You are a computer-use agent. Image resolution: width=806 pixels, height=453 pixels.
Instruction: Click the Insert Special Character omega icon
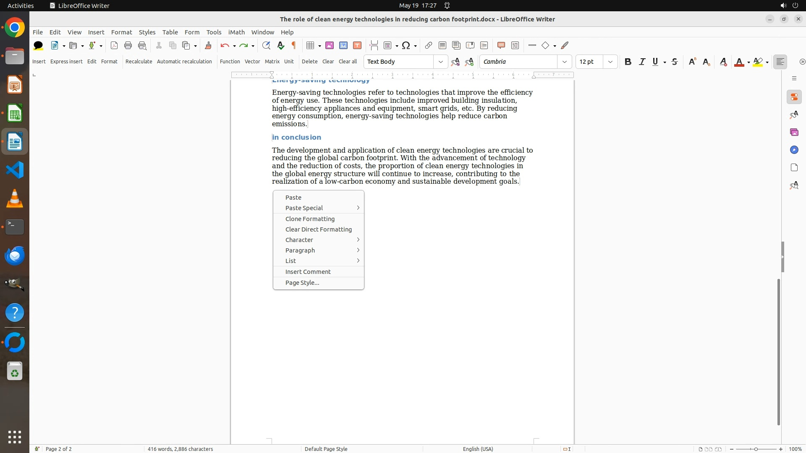406,45
